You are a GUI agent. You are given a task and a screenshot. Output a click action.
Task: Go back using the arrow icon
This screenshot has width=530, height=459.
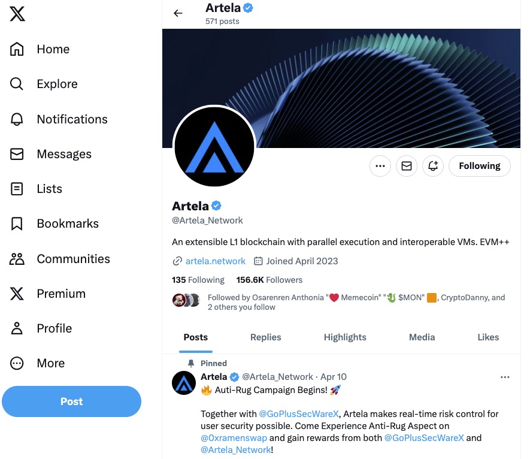click(x=178, y=13)
